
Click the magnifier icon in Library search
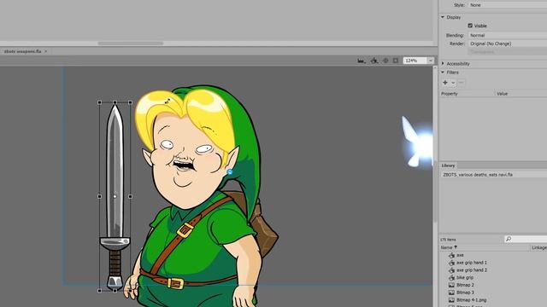[509, 239]
